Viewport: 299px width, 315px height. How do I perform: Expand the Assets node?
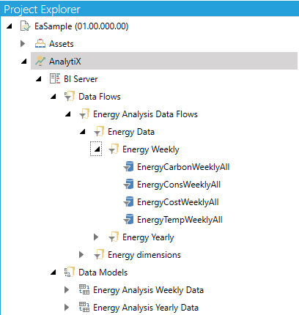[23, 44]
